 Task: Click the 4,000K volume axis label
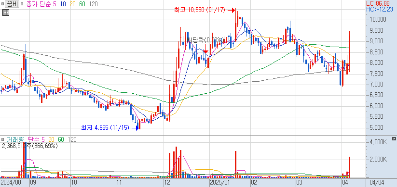378,142
